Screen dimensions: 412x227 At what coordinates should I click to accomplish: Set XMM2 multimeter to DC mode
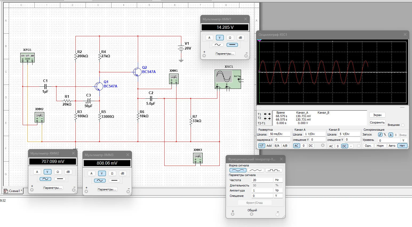(60, 179)
